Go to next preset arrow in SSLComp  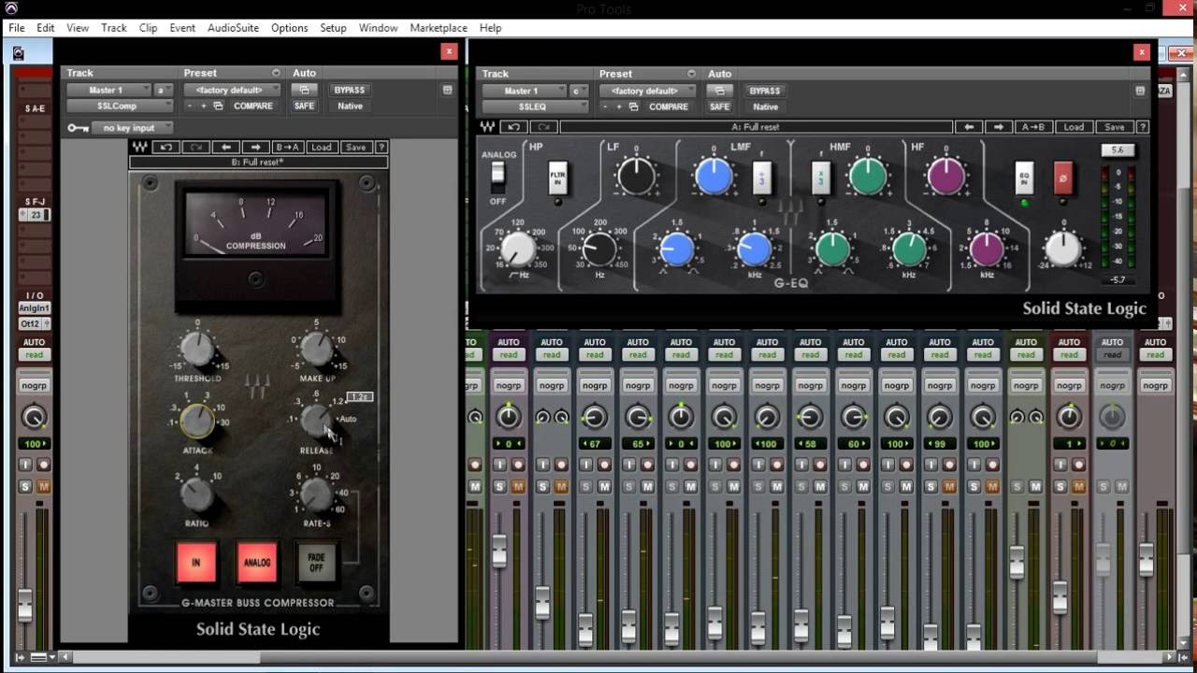pyautogui.click(x=255, y=147)
